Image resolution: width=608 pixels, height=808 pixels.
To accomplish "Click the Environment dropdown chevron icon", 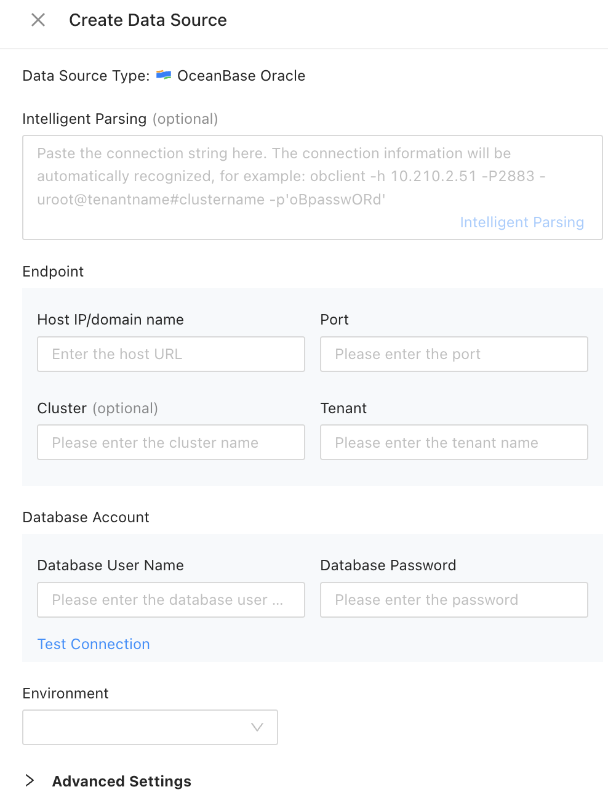I will 257,727.
